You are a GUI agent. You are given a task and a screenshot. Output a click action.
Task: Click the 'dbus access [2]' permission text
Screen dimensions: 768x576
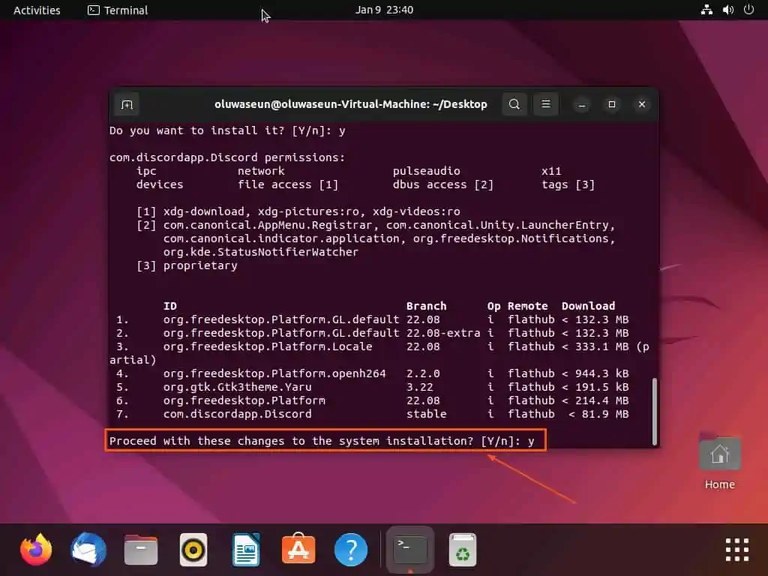point(442,184)
